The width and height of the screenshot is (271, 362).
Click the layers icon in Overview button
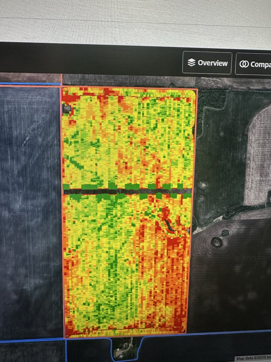pos(191,63)
